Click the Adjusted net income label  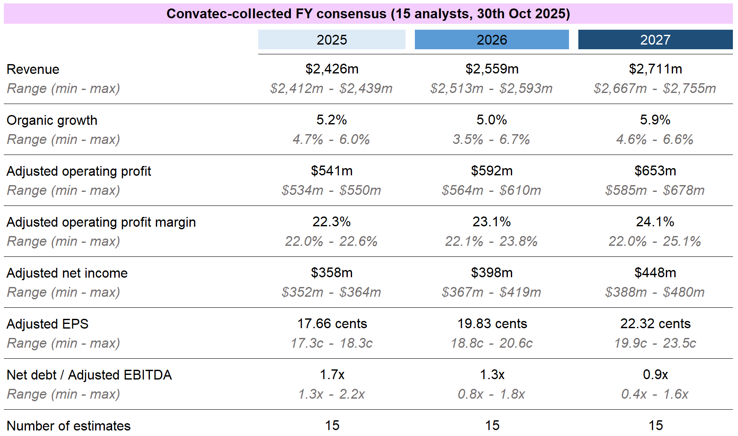[67, 273]
